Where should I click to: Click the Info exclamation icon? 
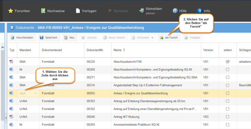coord(200,11)
